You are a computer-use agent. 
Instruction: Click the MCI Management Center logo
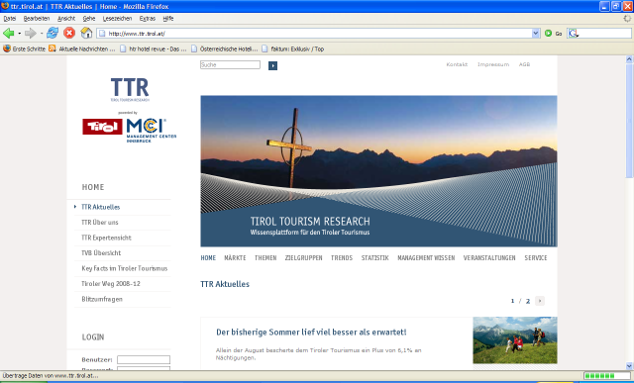(x=151, y=130)
